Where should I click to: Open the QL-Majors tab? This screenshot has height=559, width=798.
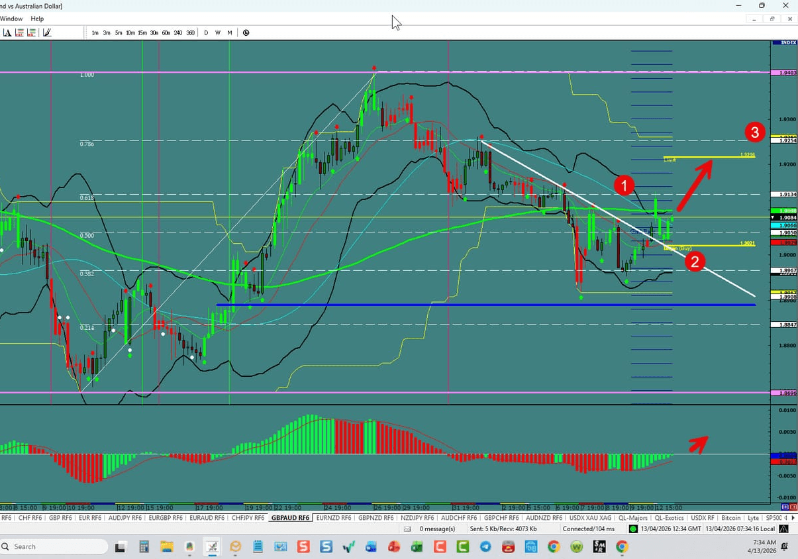tap(634, 518)
